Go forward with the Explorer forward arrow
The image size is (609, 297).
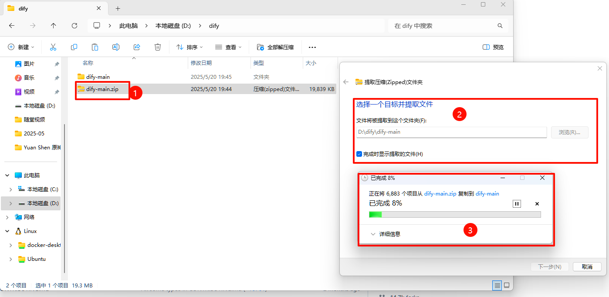coord(33,26)
